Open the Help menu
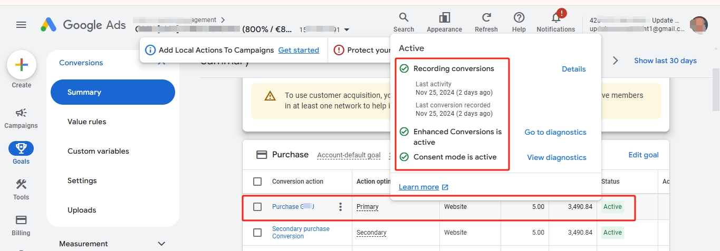Screen dimensions: 720x251 [x=519, y=23]
